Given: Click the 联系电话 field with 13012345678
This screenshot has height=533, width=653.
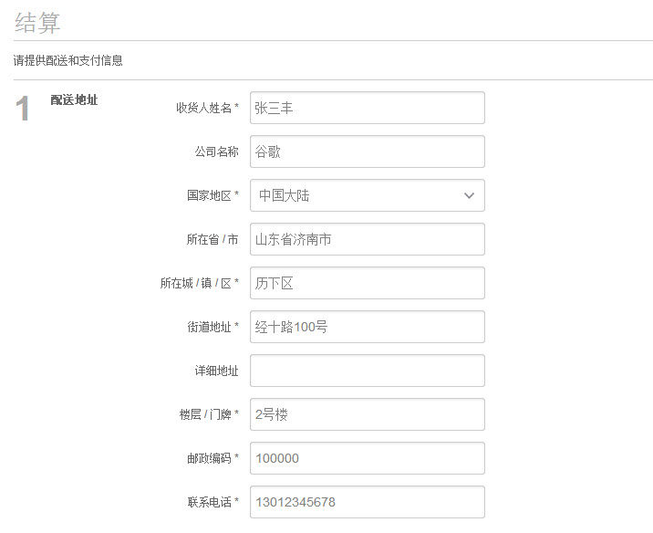Looking at the screenshot, I should (x=368, y=502).
